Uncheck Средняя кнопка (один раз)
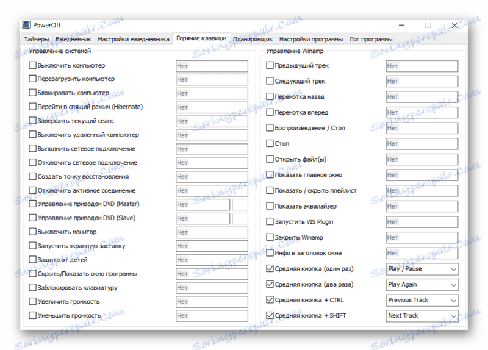488x350 pixels. click(x=270, y=268)
